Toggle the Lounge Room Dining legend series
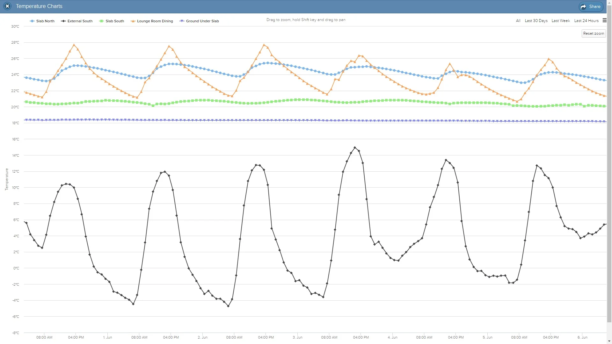This screenshot has height=344, width=612. (x=152, y=21)
